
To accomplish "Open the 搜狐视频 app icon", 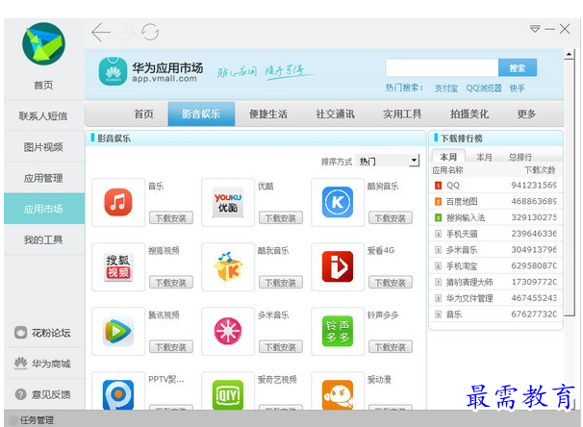I will tap(118, 266).
